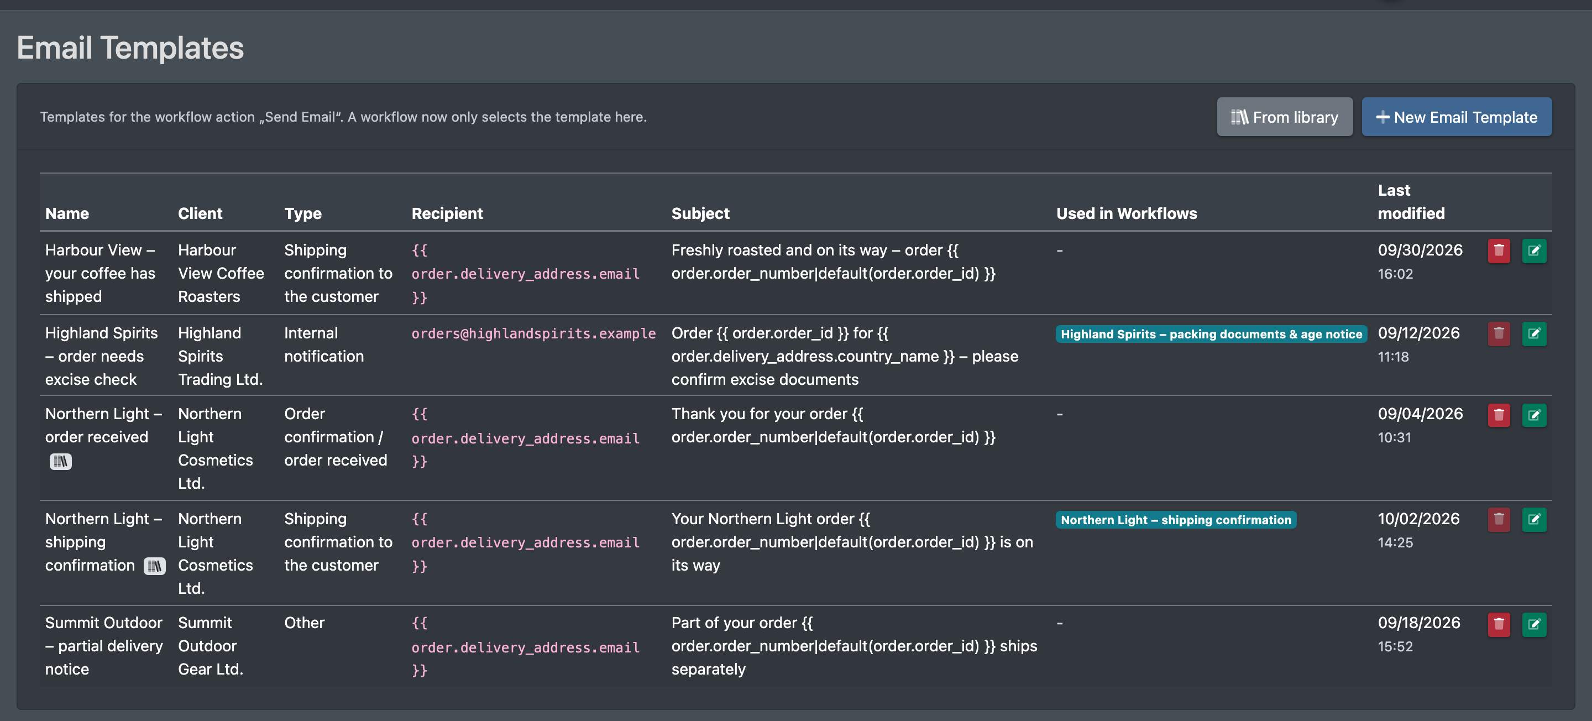The height and width of the screenshot is (721, 1592).
Task: Open Highland Spirits packing documents workflow badge
Action: tap(1211, 335)
